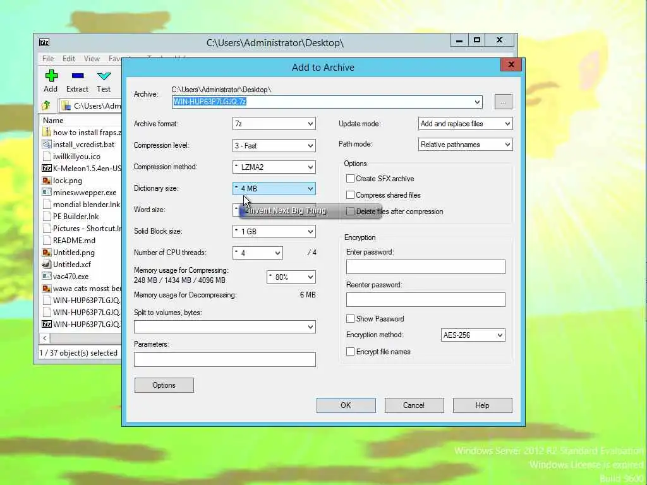Click '1 / 37 object(s) selected' status text
This screenshot has height=485, width=647.
coord(78,353)
